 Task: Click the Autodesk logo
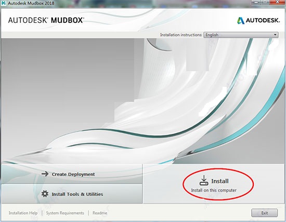pyautogui.click(x=258, y=20)
